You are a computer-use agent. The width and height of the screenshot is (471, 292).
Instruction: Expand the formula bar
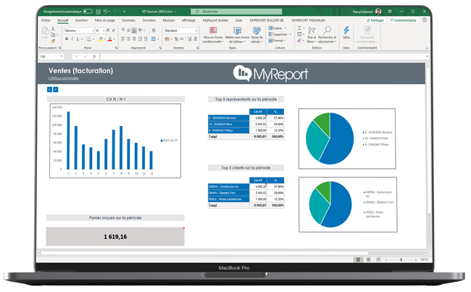click(x=427, y=57)
